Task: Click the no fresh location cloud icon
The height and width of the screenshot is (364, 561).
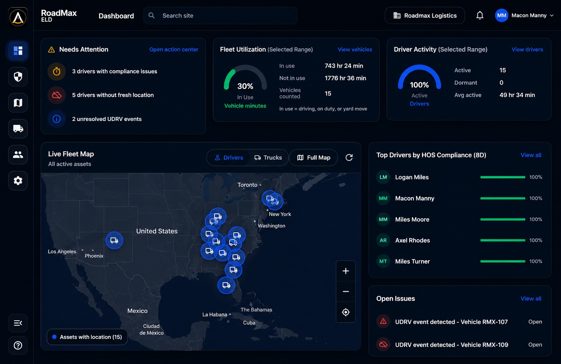Action: point(57,95)
